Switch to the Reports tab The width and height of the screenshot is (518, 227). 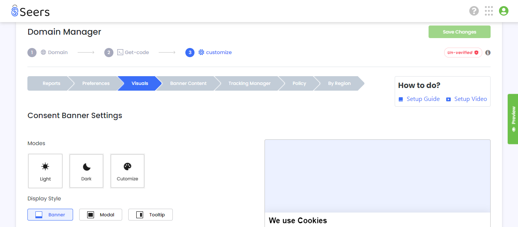click(x=51, y=83)
